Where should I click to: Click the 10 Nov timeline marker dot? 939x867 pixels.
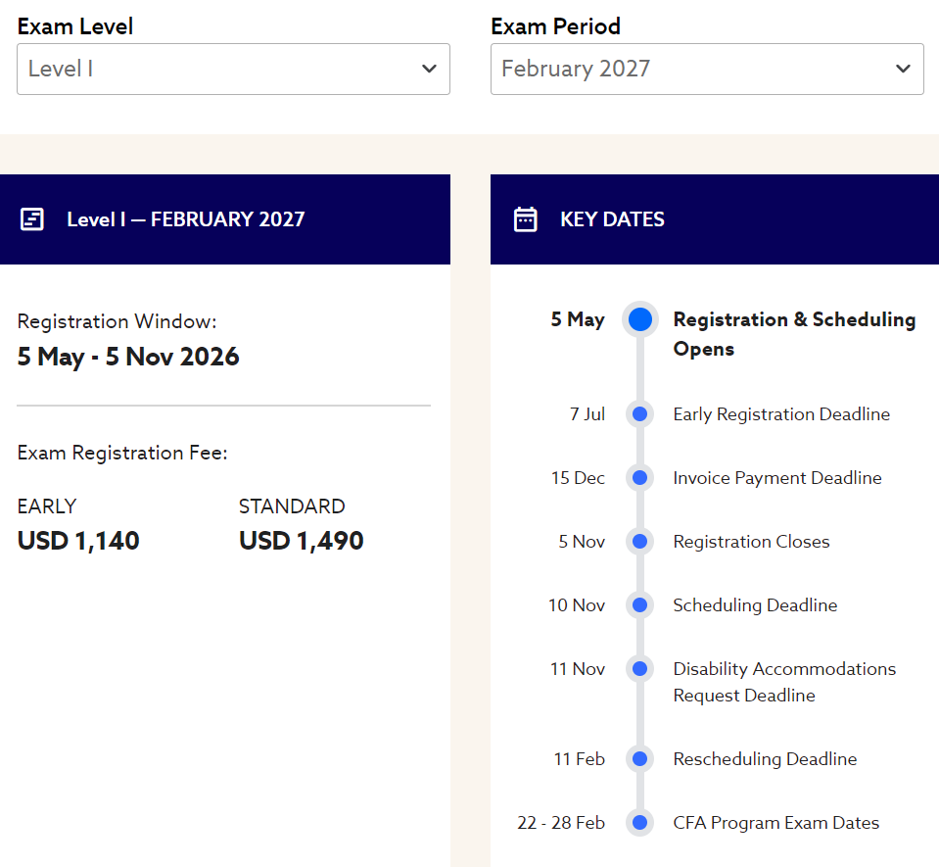point(640,605)
